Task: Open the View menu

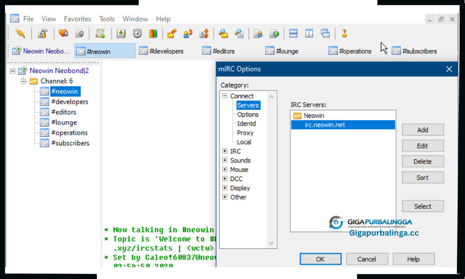Action: 49,19
